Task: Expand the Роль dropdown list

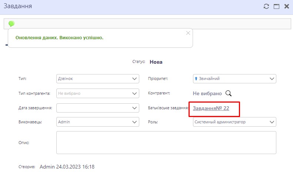Action: pyautogui.click(x=272, y=122)
